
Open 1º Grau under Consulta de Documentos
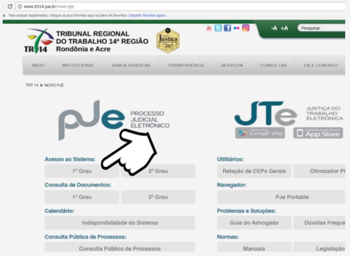pos(82,197)
